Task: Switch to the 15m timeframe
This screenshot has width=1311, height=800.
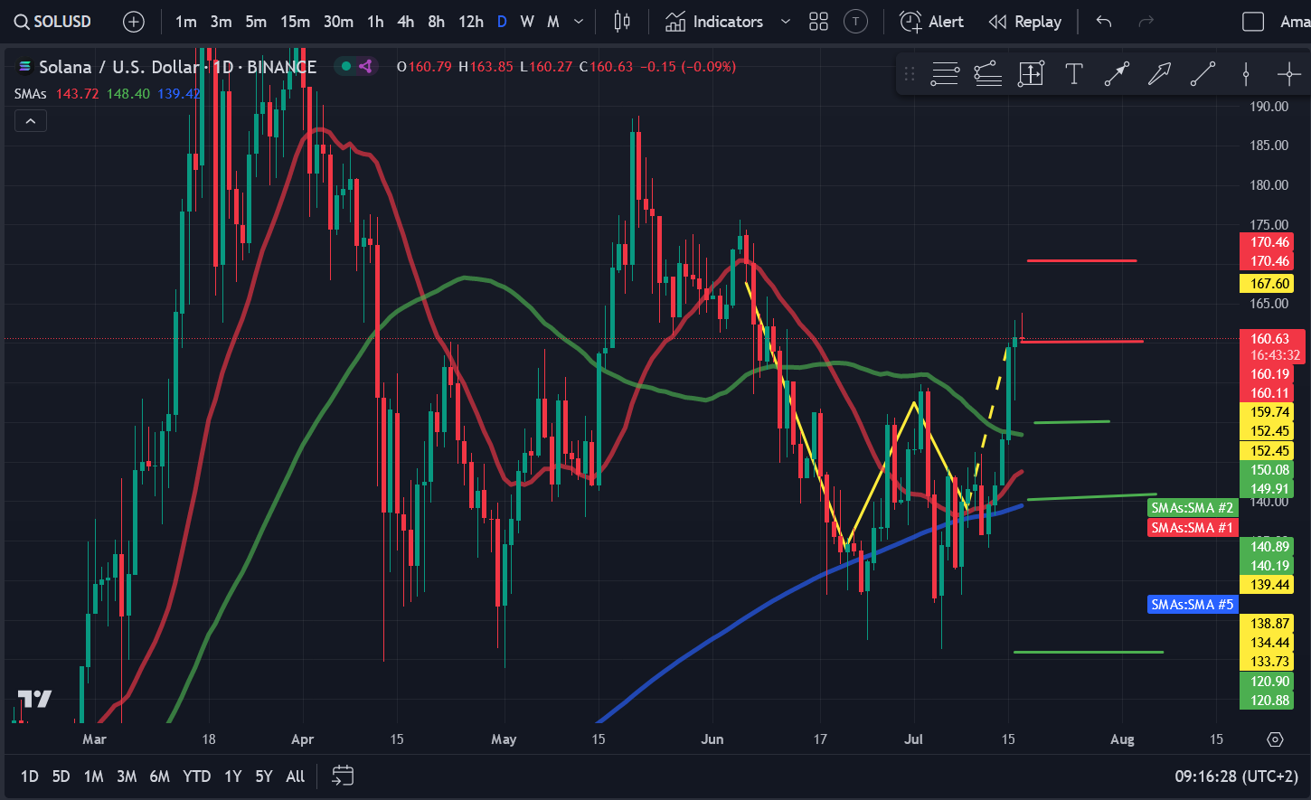Action: tap(295, 22)
